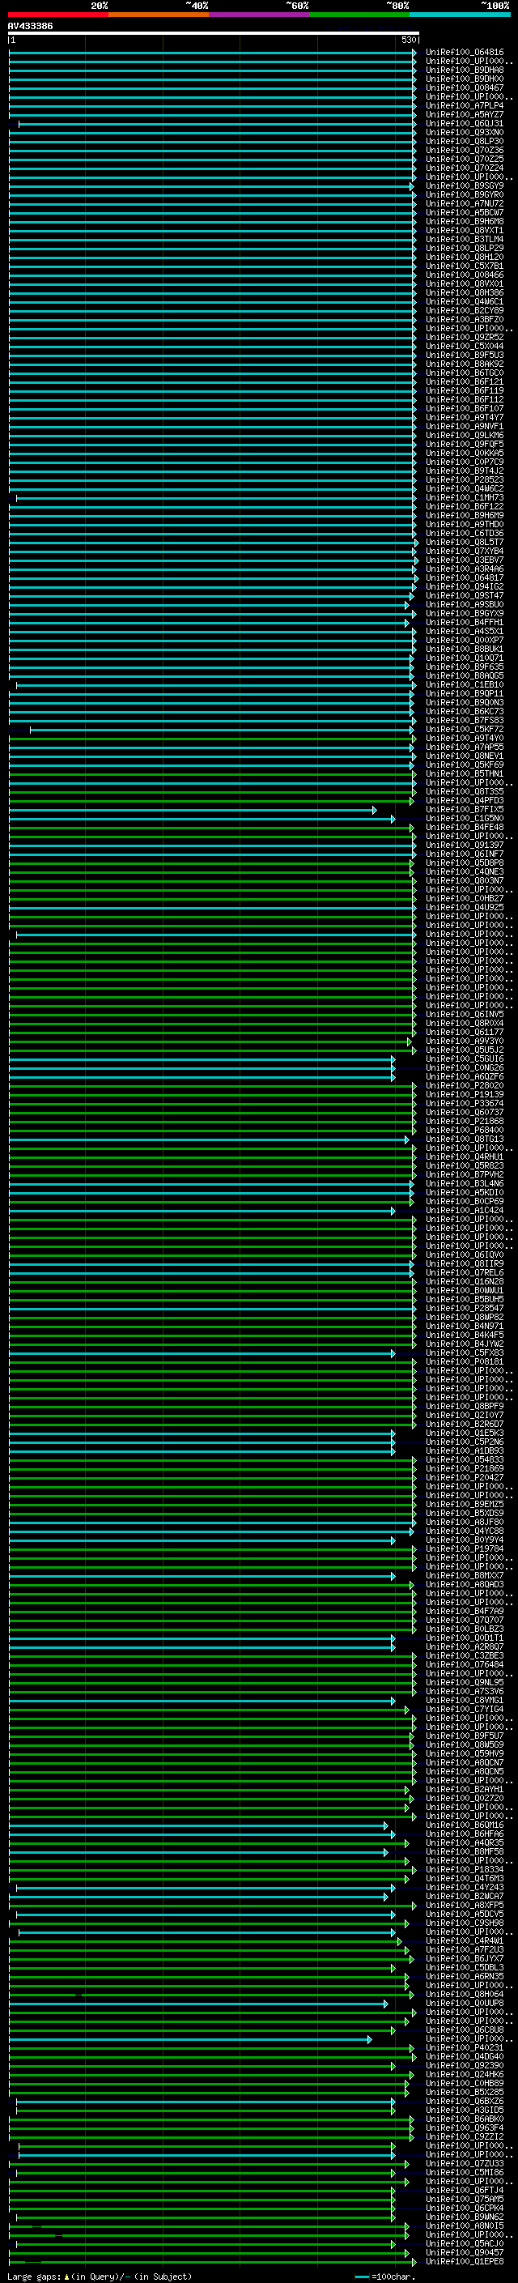Select label UniRef100_B2CY89

465,310
